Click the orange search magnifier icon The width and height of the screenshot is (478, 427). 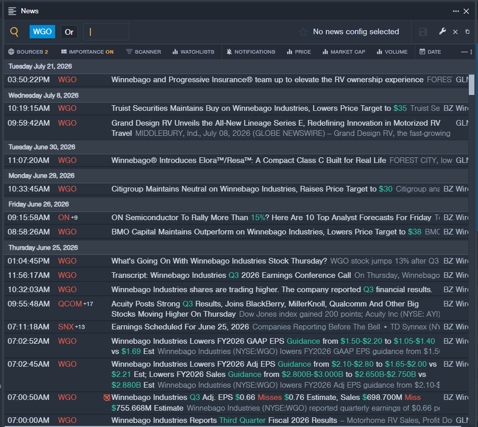[x=14, y=32]
